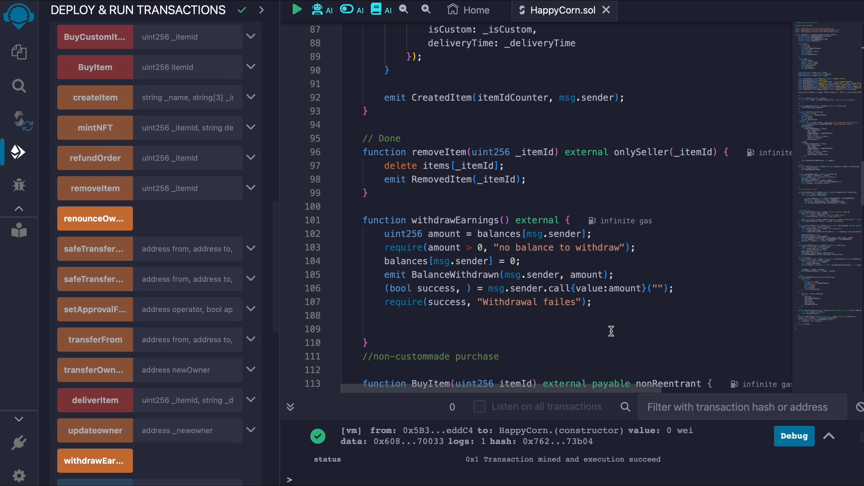Click the Debug button
Image resolution: width=864 pixels, height=486 pixels.
point(794,436)
